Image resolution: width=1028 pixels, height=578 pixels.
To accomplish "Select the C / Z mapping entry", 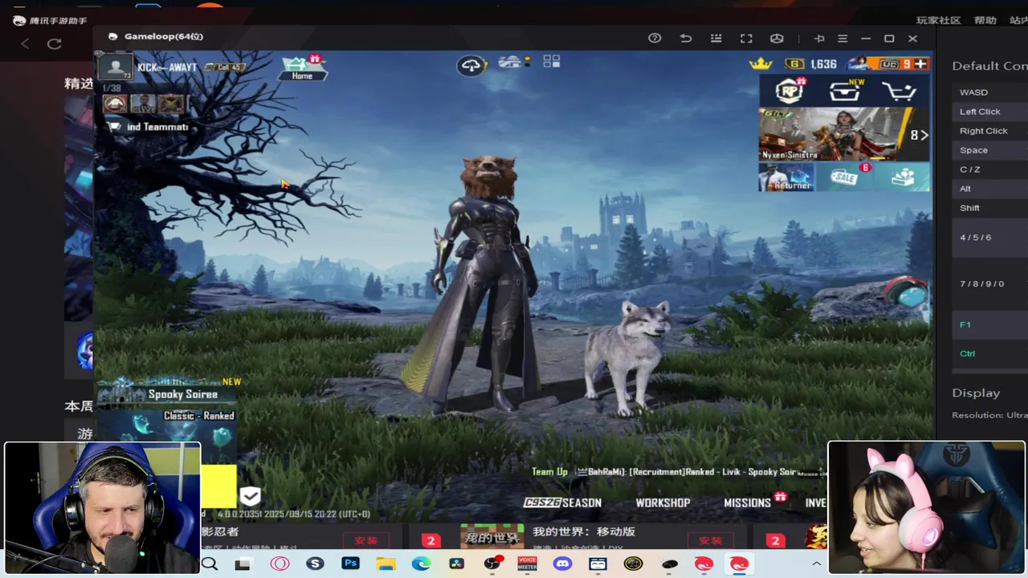I will [x=989, y=169].
